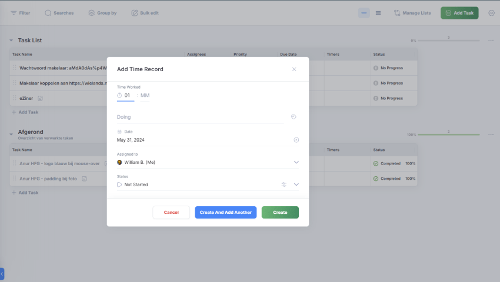Open the Group by menu
This screenshot has height=282, width=500.
point(102,13)
